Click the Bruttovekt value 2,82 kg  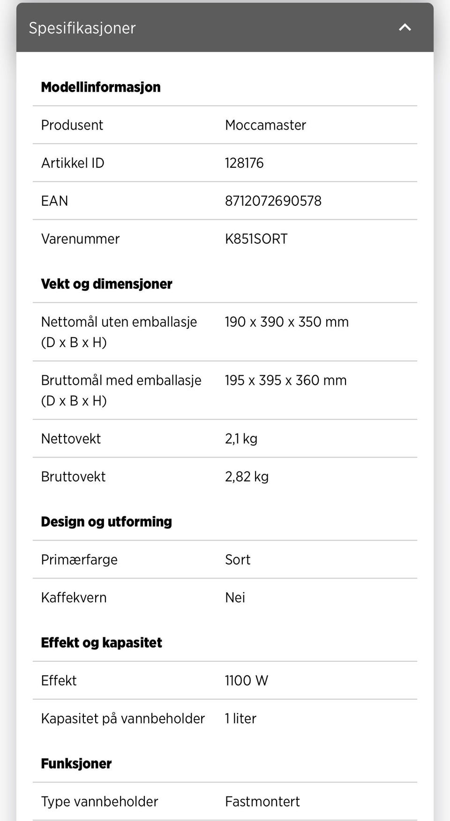(x=247, y=477)
